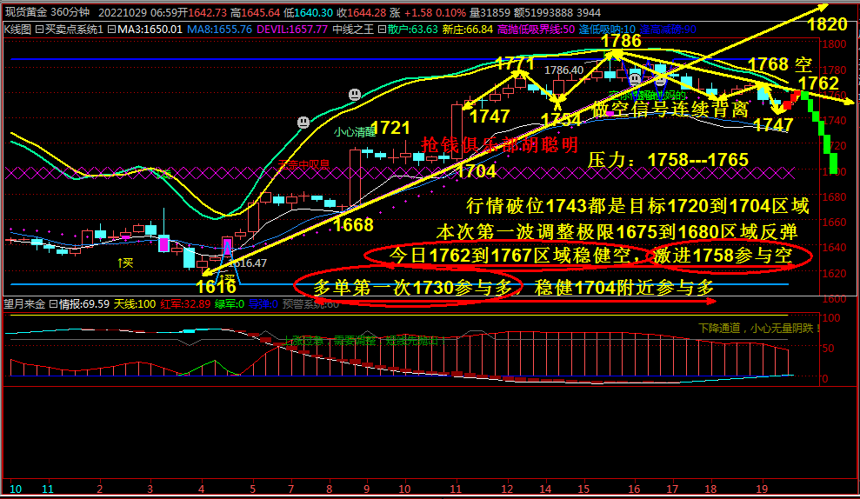Click the ↑买 buy signal marker
This screenshot has height=499, width=860.
pyautogui.click(x=125, y=263)
